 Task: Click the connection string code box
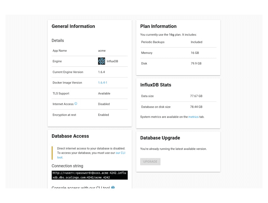click(90, 175)
